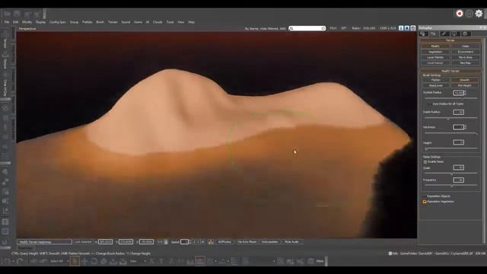Click the Holes terrain button
This screenshot has width=487, height=274.
click(x=465, y=46)
